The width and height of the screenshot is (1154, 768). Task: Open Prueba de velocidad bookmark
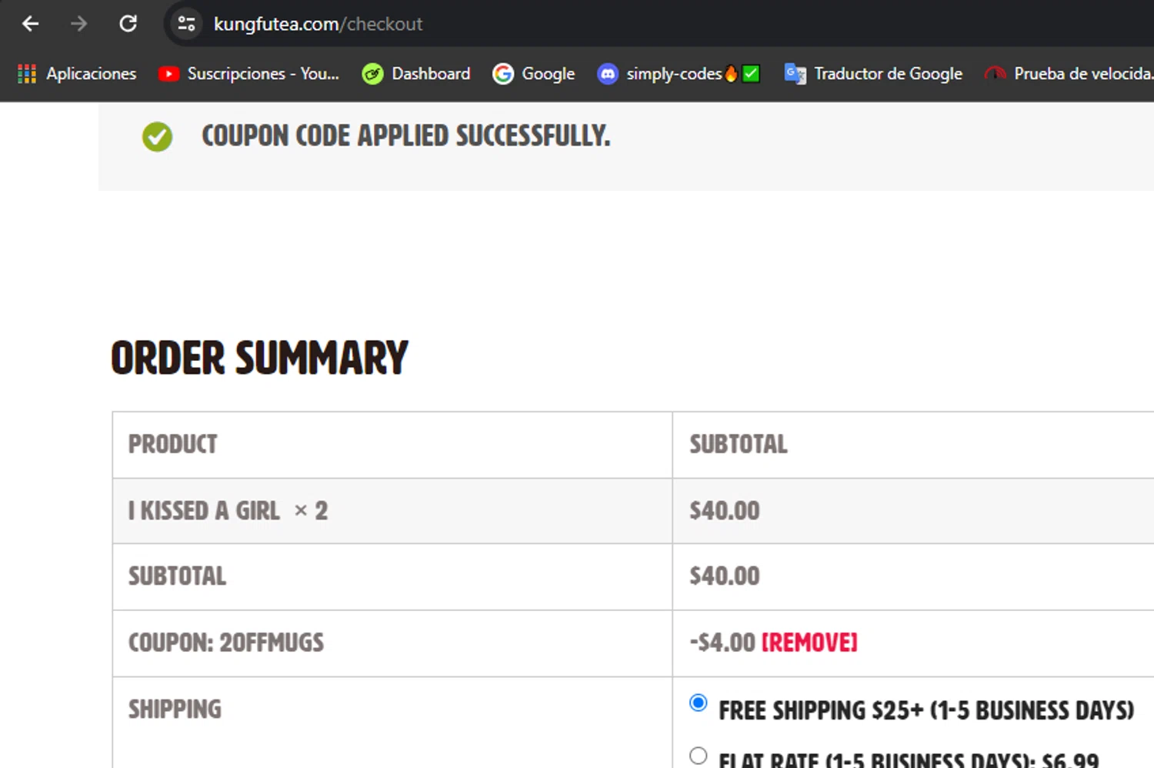pyautogui.click(x=1069, y=74)
